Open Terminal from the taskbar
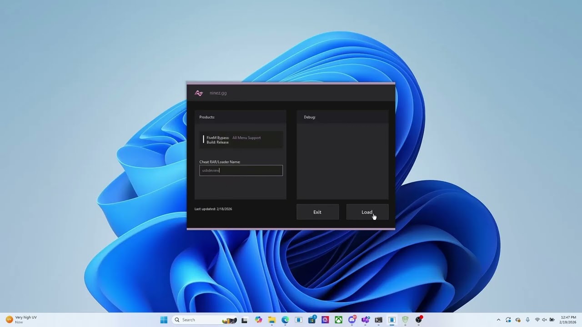582x327 pixels. (378, 320)
